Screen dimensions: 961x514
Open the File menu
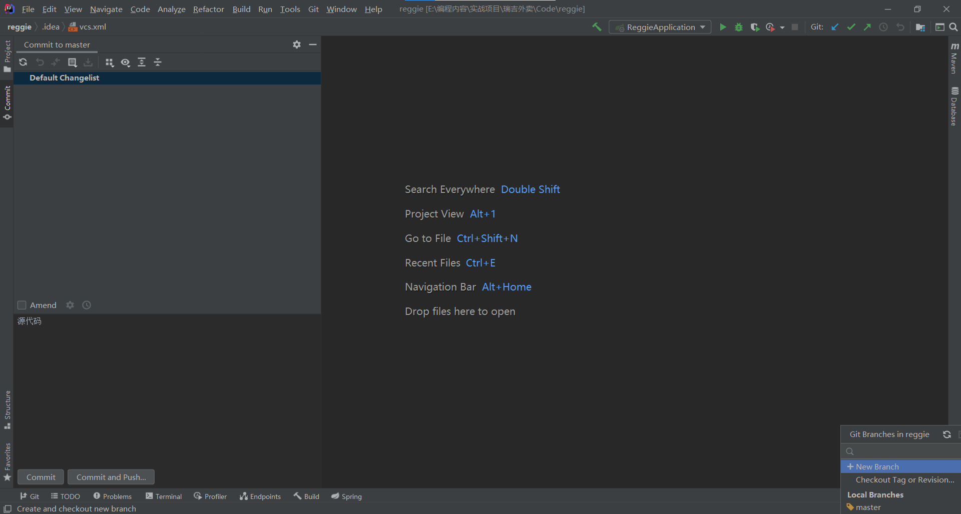tap(28, 9)
